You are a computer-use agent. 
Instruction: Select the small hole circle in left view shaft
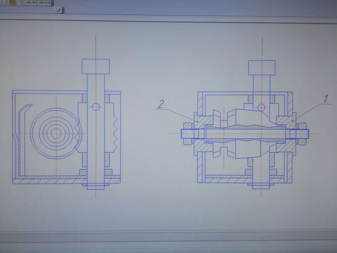tap(96, 107)
